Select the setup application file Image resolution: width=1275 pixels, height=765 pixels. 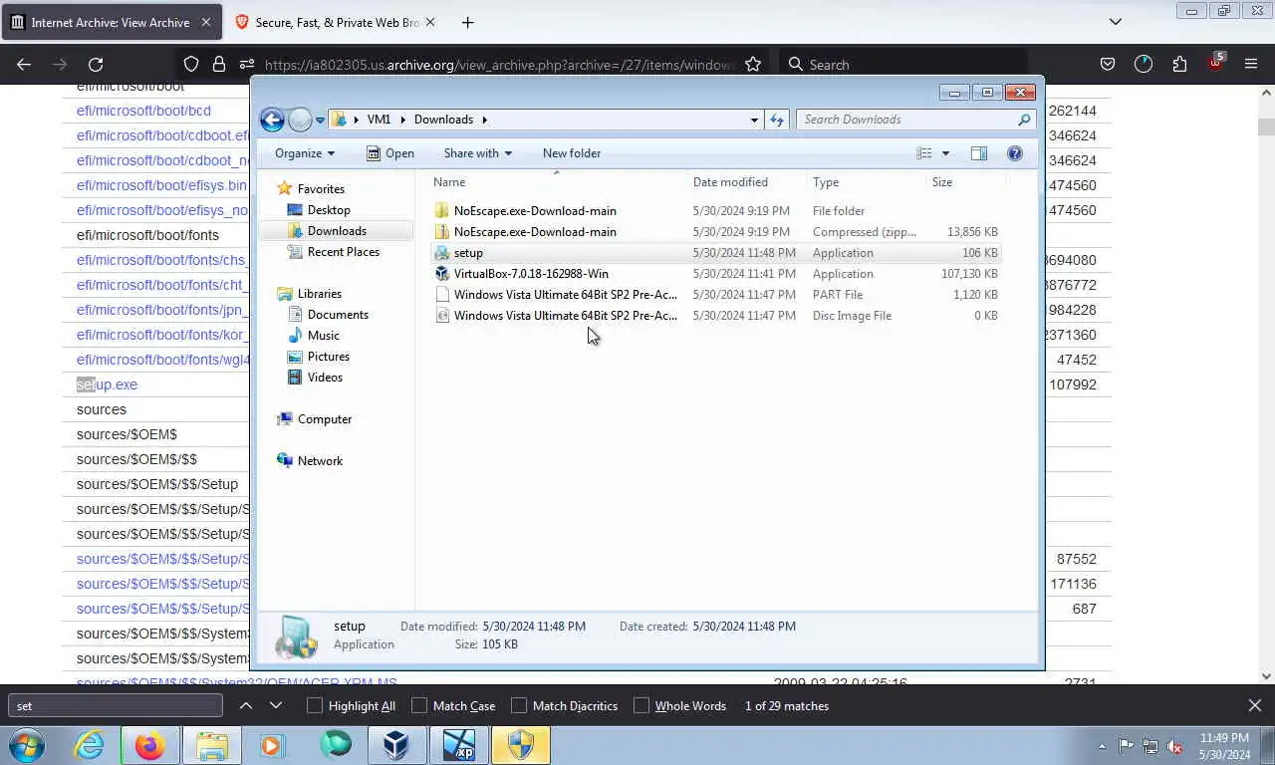point(716,253)
